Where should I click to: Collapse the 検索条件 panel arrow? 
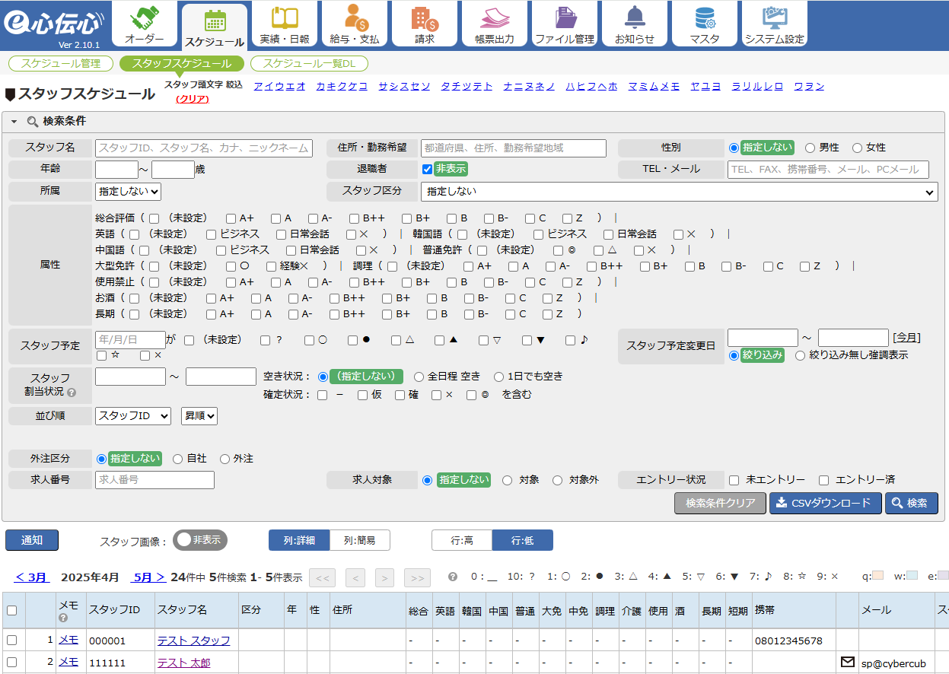tap(14, 122)
